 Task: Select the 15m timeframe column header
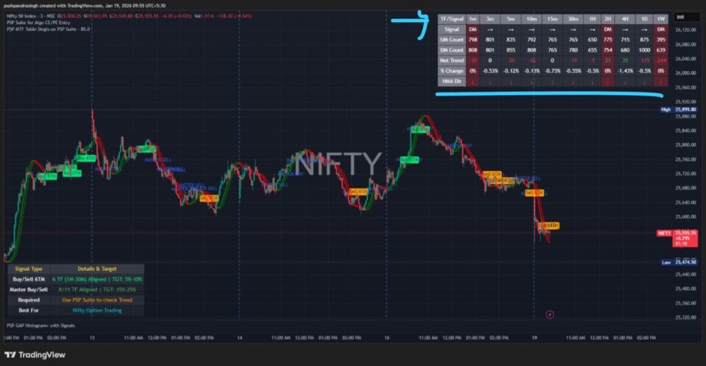(x=552, y=19)
